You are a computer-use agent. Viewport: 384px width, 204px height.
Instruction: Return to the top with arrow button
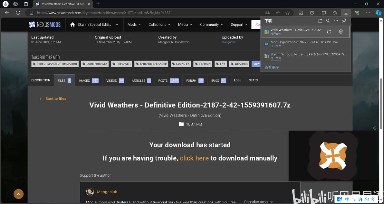tap(19, 194)
